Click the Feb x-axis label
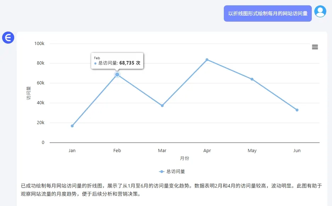This screenshot has width=332, height=206. (x=117, y=151)
